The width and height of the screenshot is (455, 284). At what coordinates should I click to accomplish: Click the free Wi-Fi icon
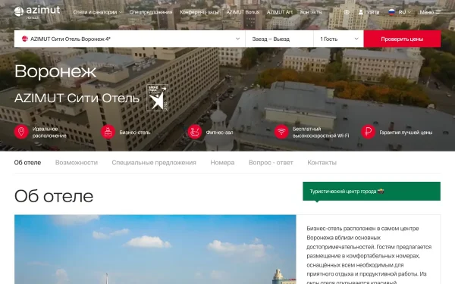pos(281,132)
